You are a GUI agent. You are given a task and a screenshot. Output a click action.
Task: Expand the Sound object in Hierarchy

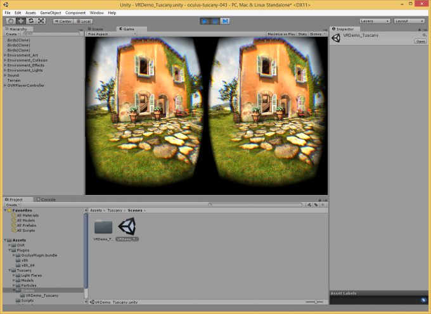point(5,75)
